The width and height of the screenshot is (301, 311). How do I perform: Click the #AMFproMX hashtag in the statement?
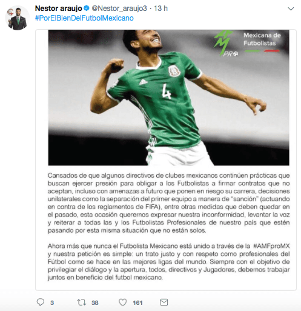tap(271, 246)
